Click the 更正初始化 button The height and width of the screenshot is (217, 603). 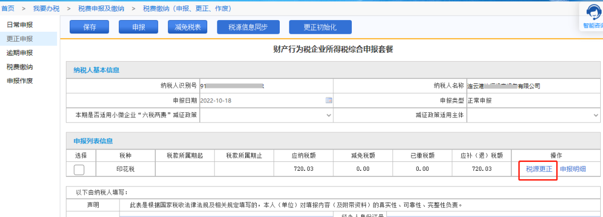320,27
